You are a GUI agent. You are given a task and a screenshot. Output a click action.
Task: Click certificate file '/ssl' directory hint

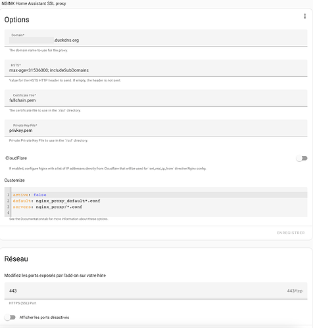tap(45, 110)
